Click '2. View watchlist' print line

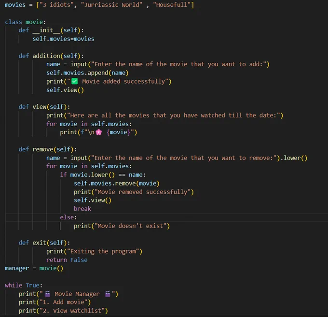click(x=63, y=311)
